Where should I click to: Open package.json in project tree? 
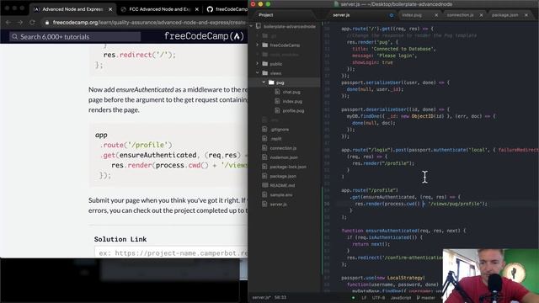[x=283, y=176]
